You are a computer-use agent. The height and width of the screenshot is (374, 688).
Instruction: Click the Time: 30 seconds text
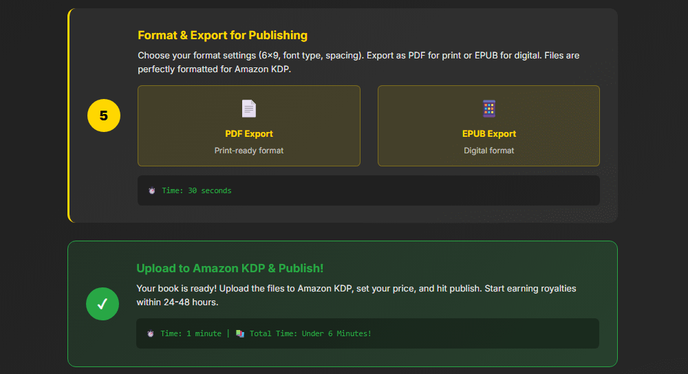[x=197, y=190]
